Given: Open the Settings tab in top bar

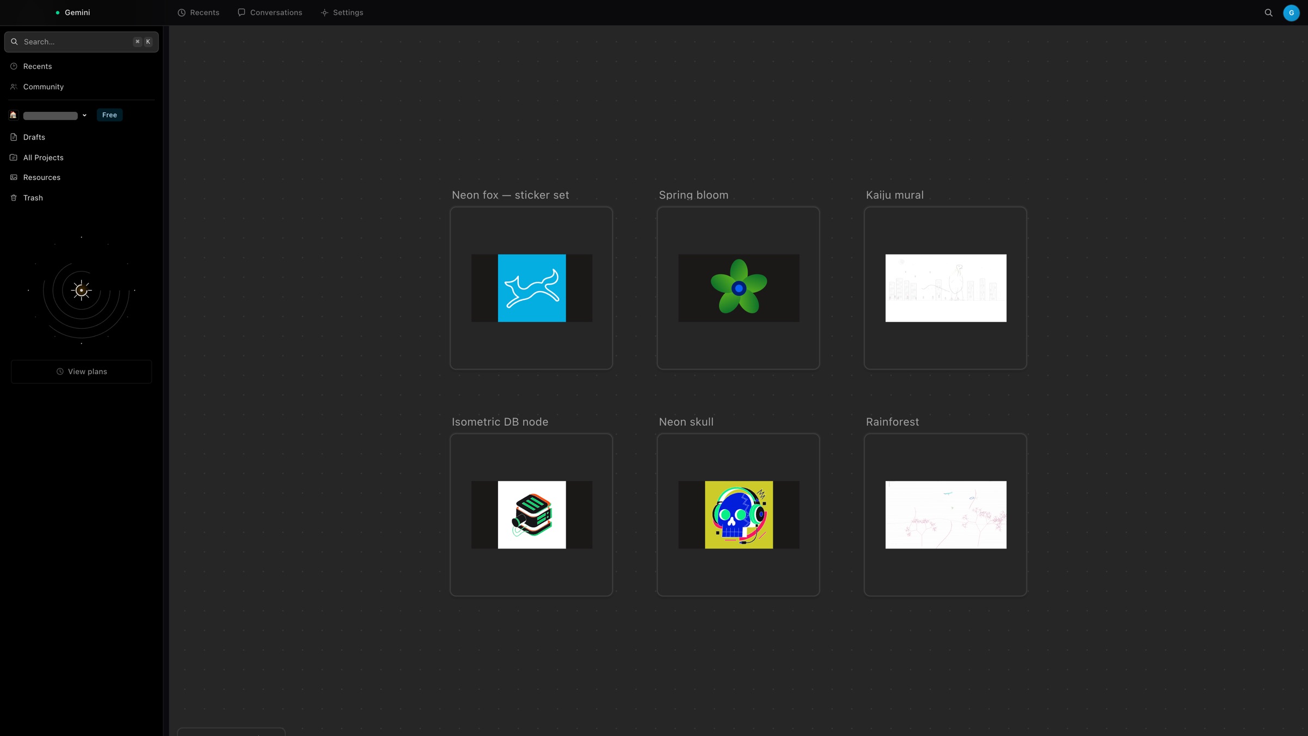Looking at the screenshot, I should (x=342, y=13).
